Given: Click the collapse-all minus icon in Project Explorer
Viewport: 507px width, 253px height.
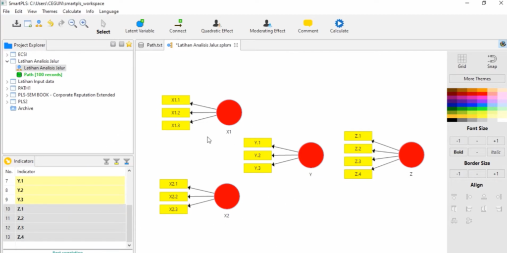Looking at the screenshot, I should tap(121, 45).
